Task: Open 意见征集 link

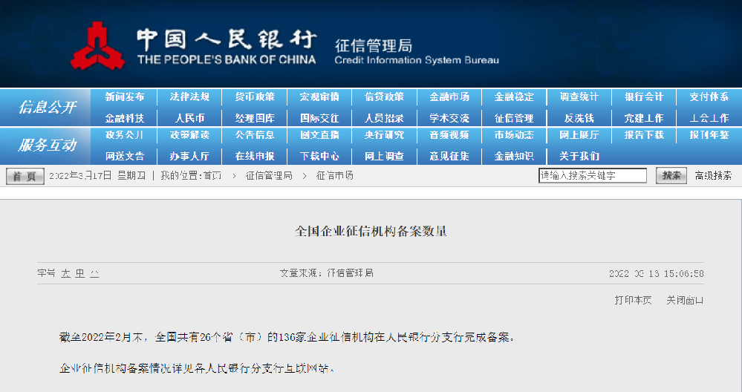Action: 449,157
